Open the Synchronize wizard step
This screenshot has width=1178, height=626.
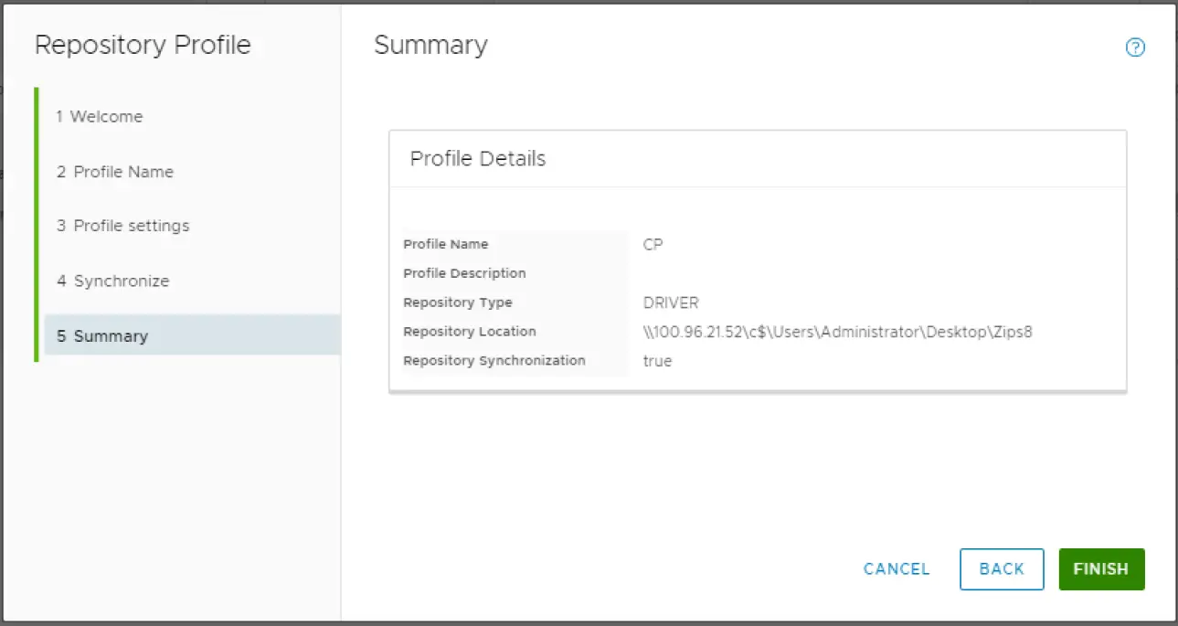[112, 281]
